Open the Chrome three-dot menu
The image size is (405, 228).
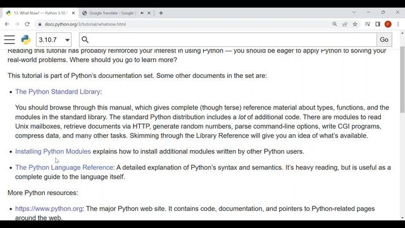(x=398, y=24)
